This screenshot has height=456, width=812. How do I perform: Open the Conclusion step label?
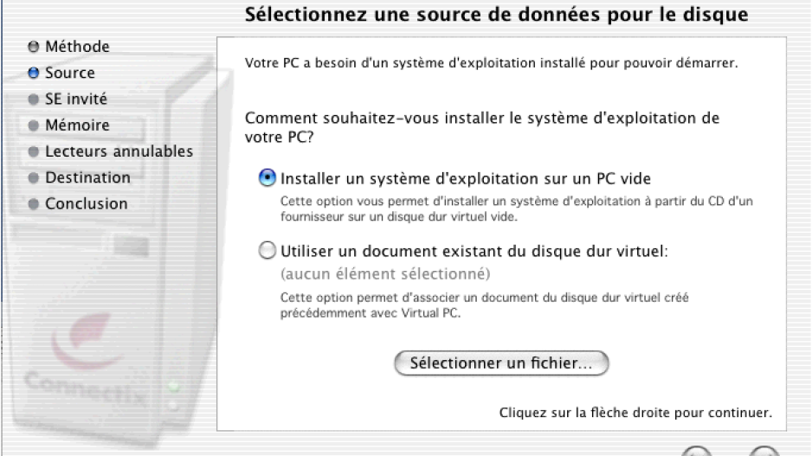(x=86, y=204)
